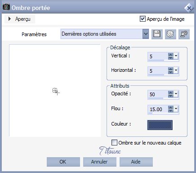Click the Annuler button
This screenshot has height=173, width=196.
pyautogui.click(x=100, y=162)
